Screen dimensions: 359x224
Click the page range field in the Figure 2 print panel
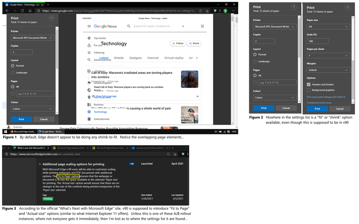277,83
